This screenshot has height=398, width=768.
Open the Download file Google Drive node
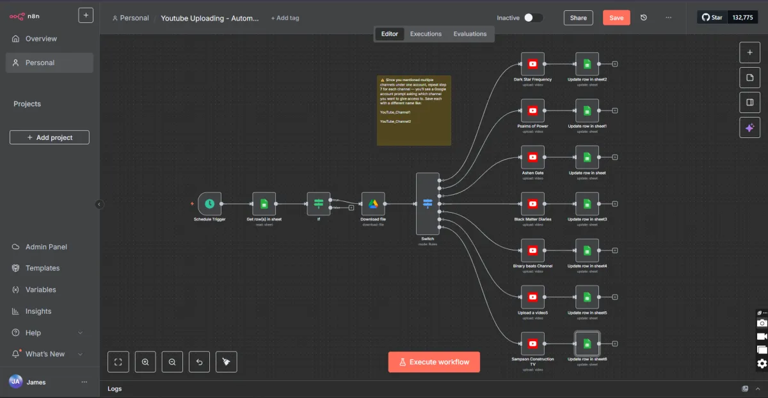[373, 204]
